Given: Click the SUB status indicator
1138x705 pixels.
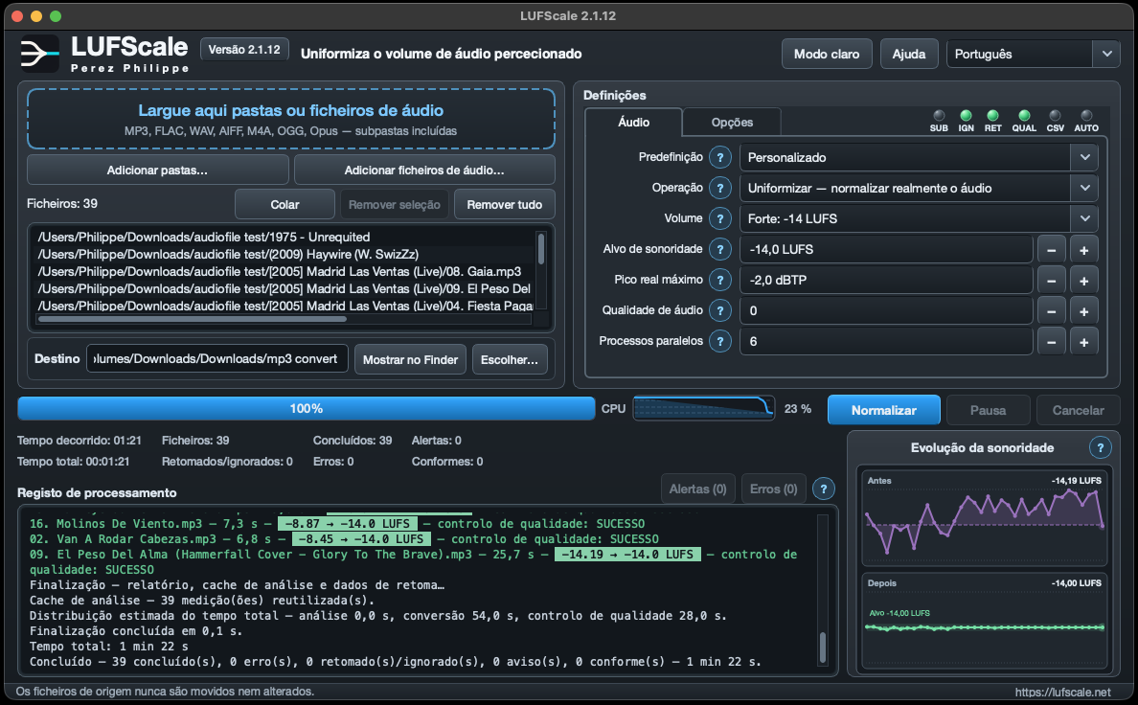Looking at the screenshot, I should click(939, 121).
